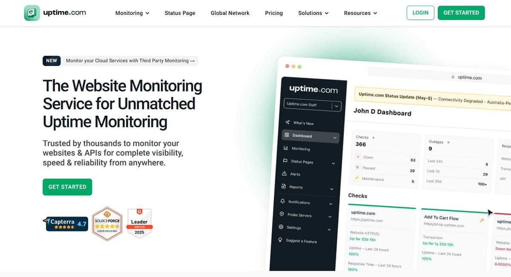Click the Reports icon in the sidebar

(284, 186)
